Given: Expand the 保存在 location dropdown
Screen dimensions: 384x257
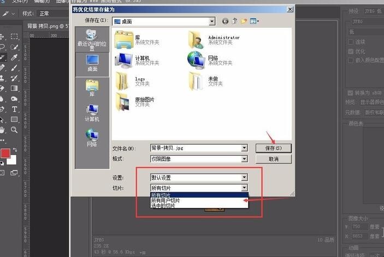Looking at the screenshot, I should [x=212, y=21].
